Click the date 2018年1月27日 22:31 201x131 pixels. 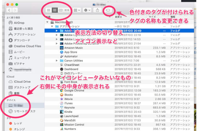(128, 65)
